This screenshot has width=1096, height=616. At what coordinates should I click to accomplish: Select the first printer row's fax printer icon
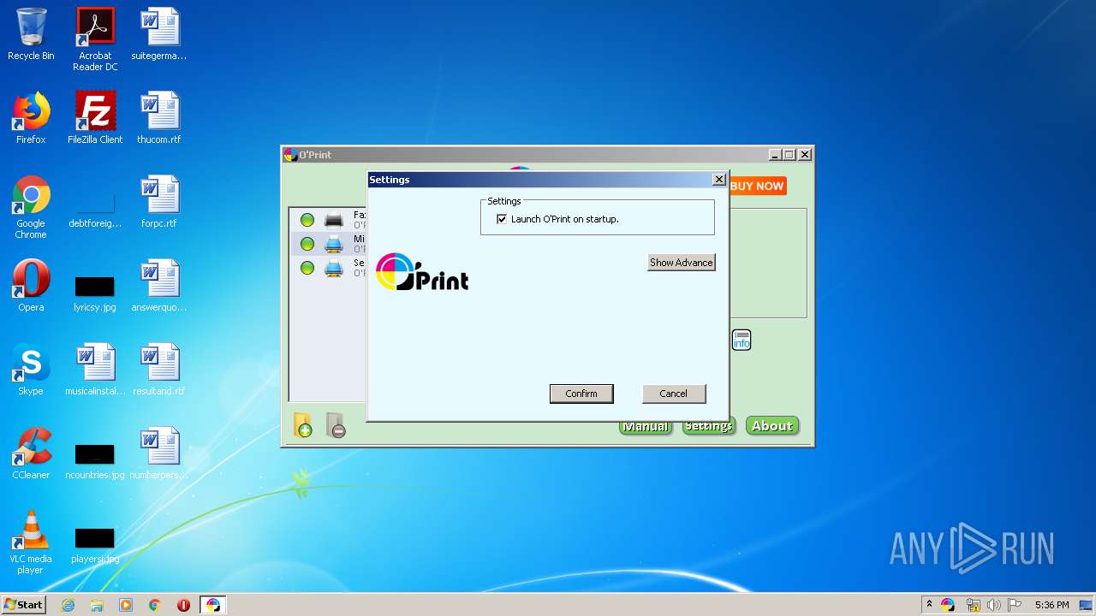pos(334,220)
